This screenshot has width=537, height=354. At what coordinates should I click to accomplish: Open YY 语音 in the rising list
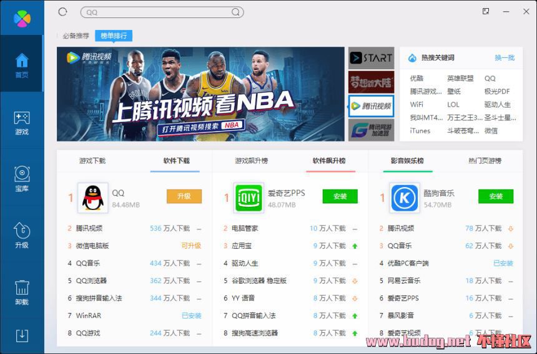(243, 299)
